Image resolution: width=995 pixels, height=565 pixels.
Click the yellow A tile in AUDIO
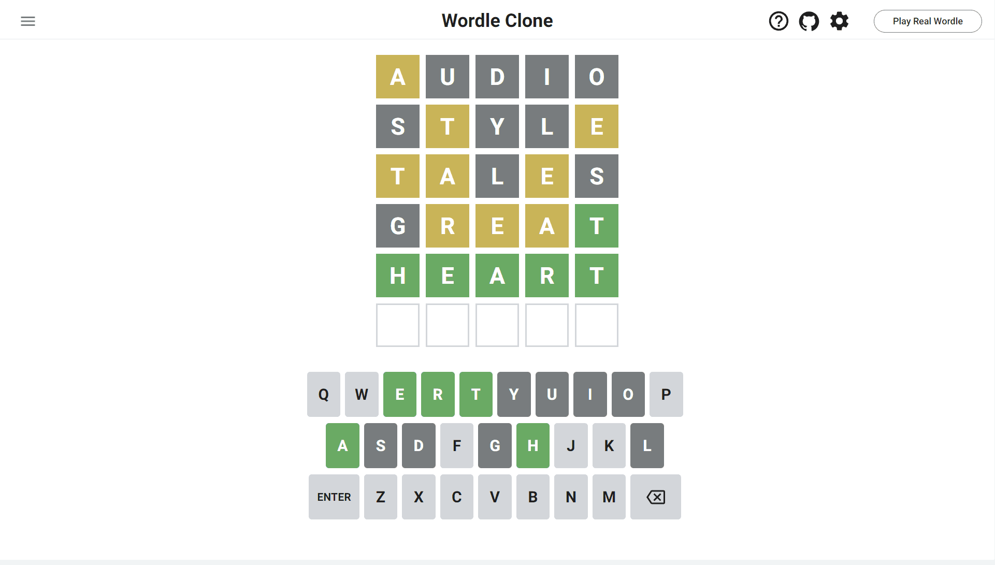pyautogui.click(x=398, y=77)
